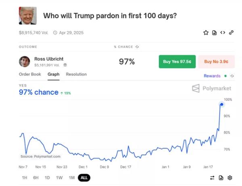Viewport: 242px width, 186px height.
Task: Open chart settings gear icon
Action: [230, 178]
